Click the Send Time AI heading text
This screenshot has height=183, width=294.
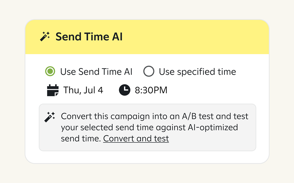pos(89,36)
